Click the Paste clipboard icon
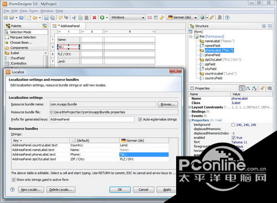 tap(86, 18)
